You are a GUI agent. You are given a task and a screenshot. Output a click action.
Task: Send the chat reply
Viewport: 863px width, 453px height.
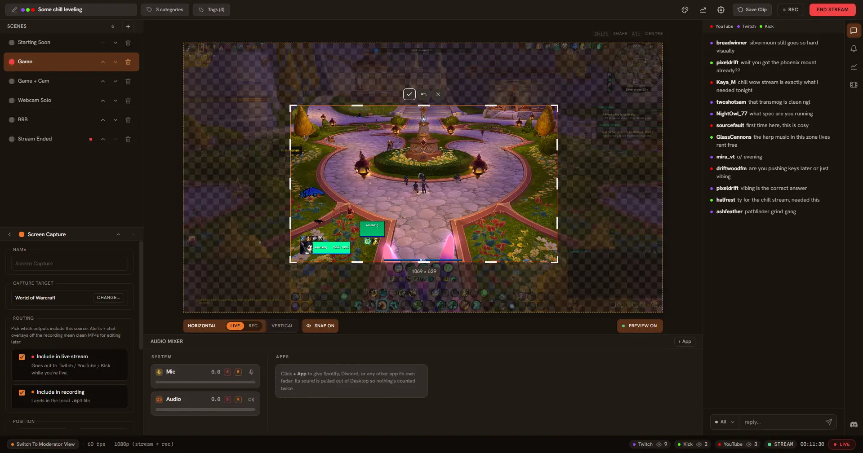click(829, 422)
